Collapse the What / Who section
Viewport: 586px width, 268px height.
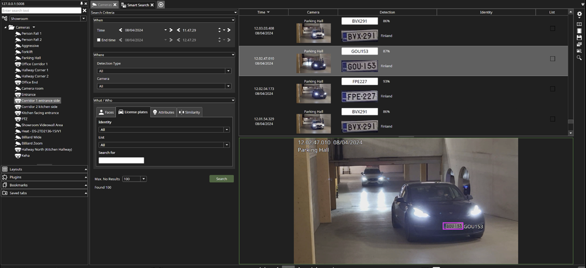233,101
